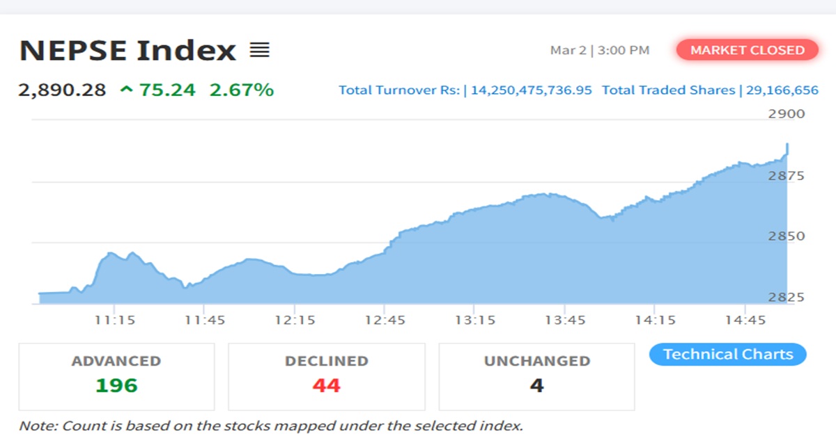
Task: Click the 13:45 time axis label
Action: (565, 321)
